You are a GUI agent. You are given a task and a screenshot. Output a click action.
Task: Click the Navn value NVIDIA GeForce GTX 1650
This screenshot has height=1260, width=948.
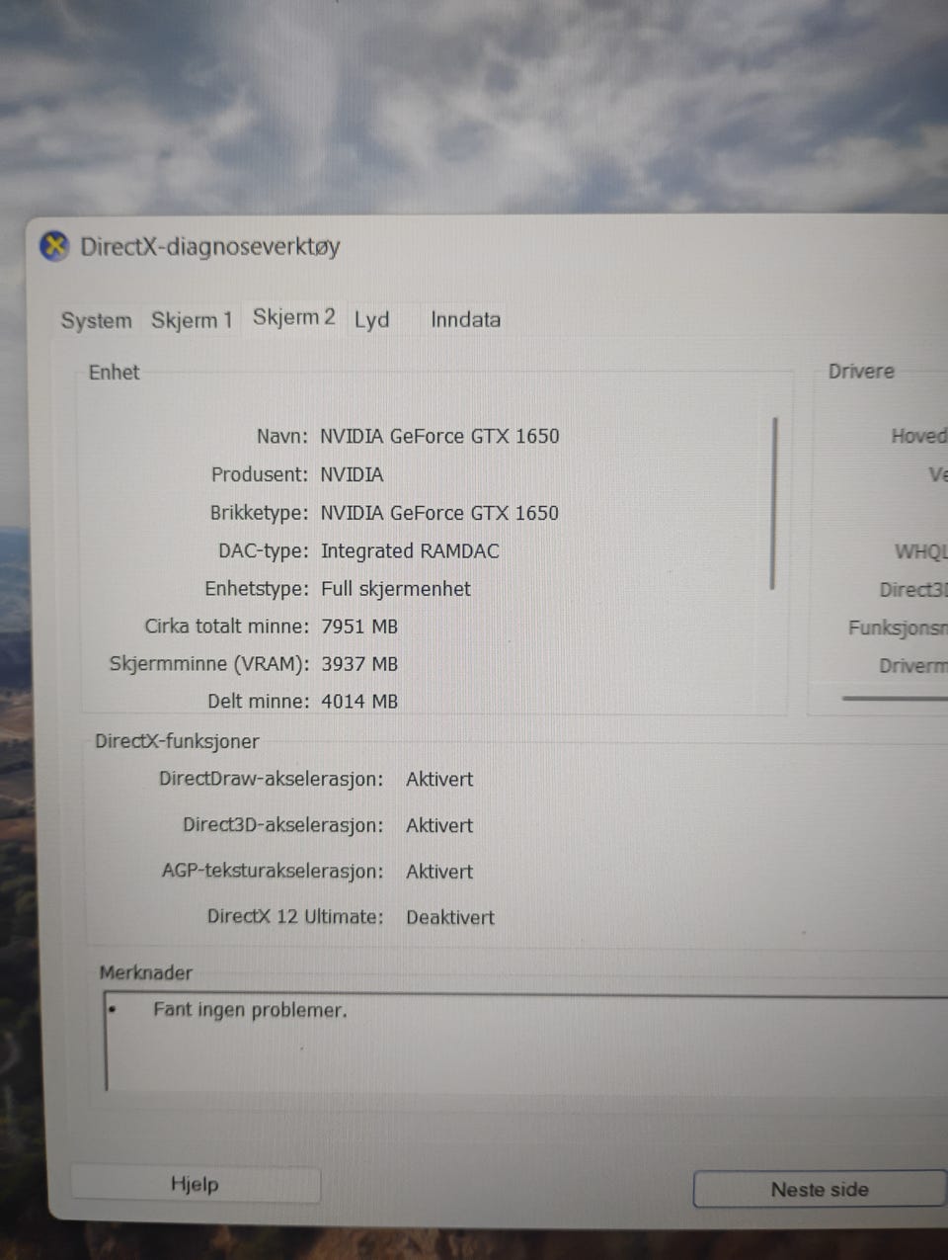(x=439, y=436)
